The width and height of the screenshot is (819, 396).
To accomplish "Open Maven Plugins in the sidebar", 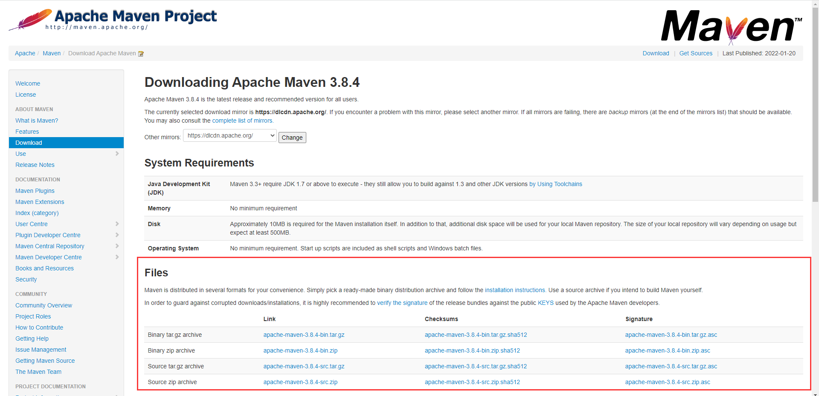I will [x=35, y=191].
